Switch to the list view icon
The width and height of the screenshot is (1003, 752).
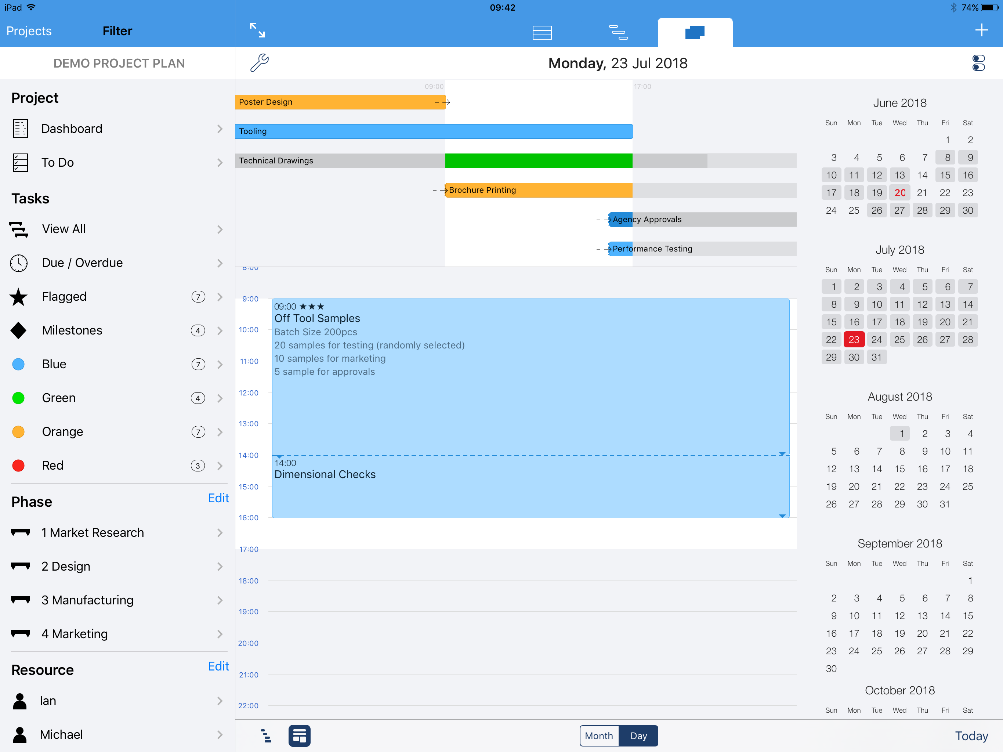coord(542,32)
